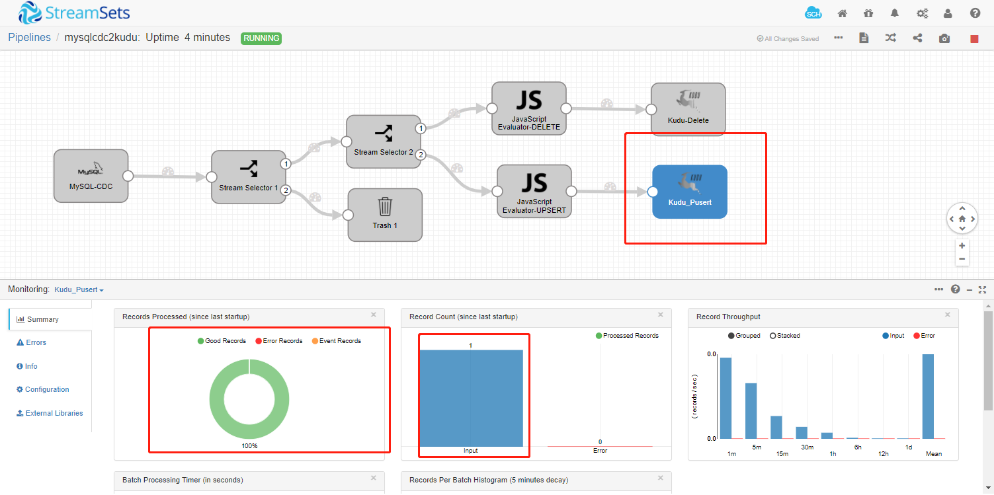Open the Errors tab
Screen dimensions: 994x495
(32, 342)
